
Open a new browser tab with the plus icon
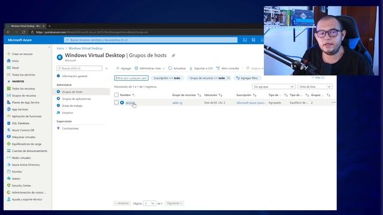tap(50, 26)
